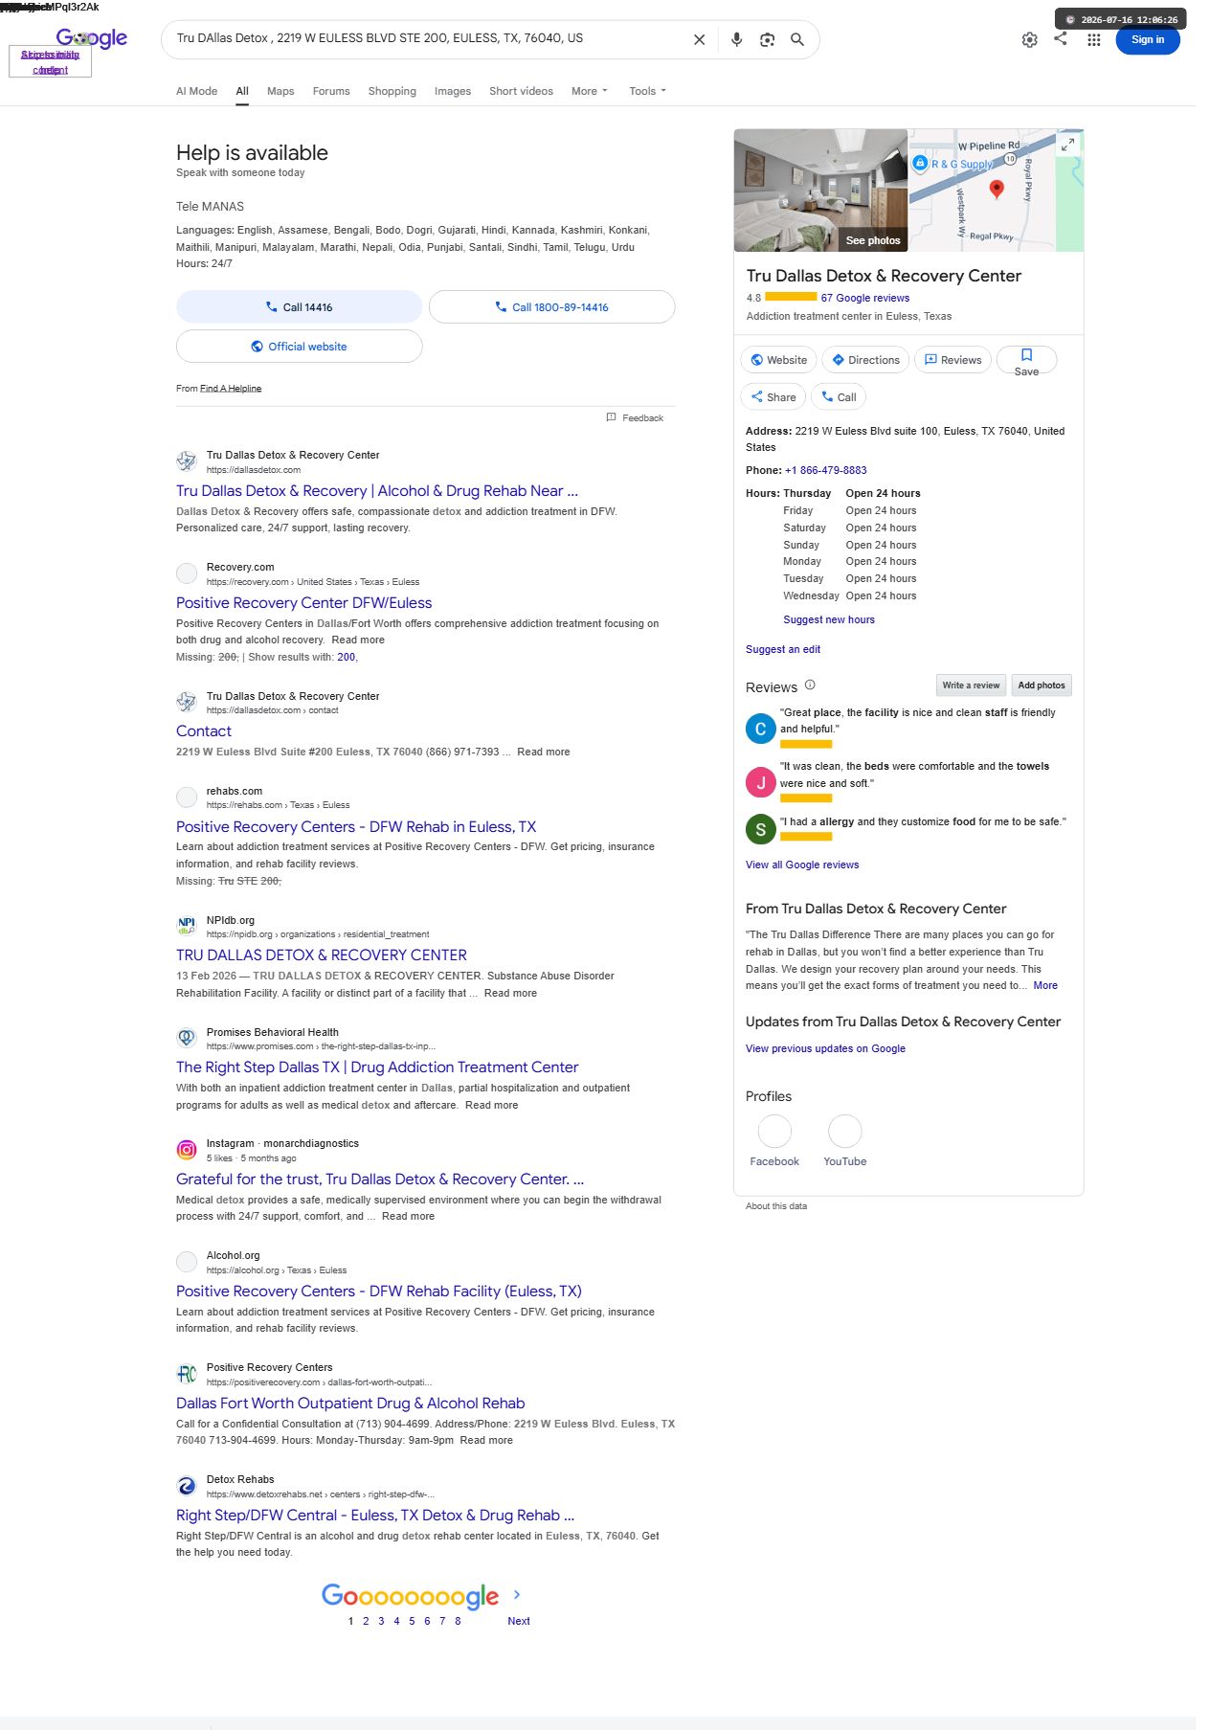
Task: Click the Reviews button in panel
Action: 953,360
